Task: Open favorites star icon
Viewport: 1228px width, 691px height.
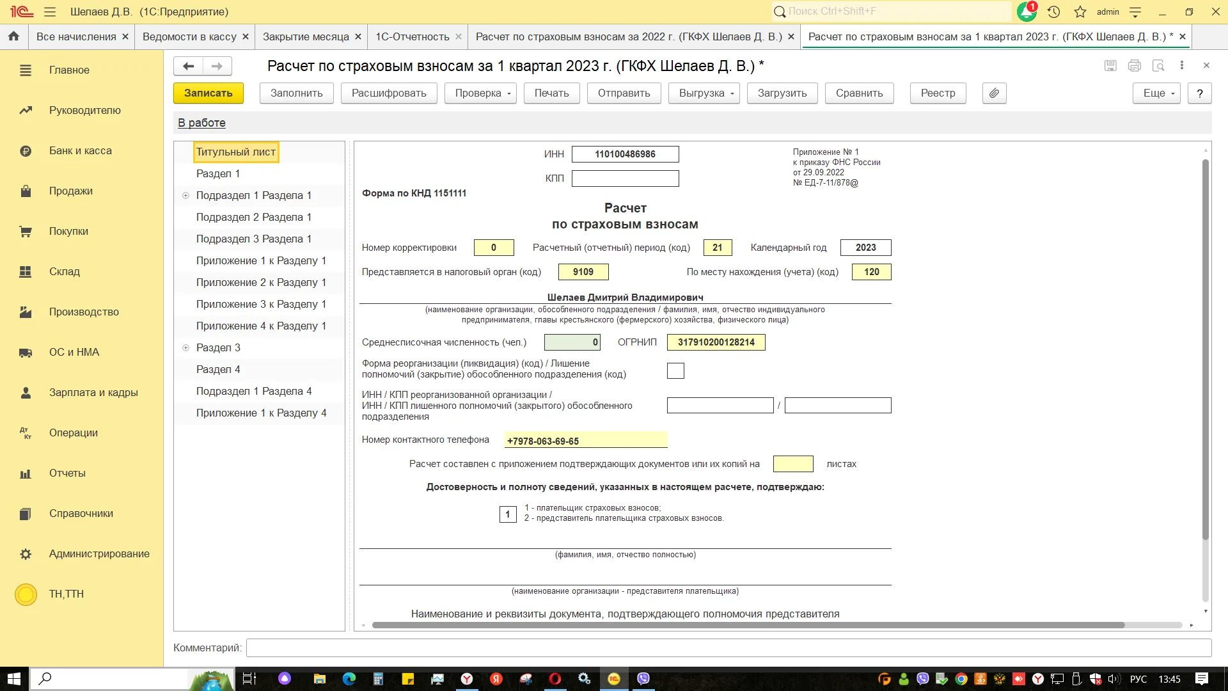Action: pos(1080,12)
